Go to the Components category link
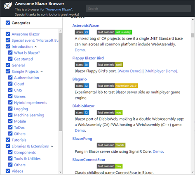 pos(25,152)
